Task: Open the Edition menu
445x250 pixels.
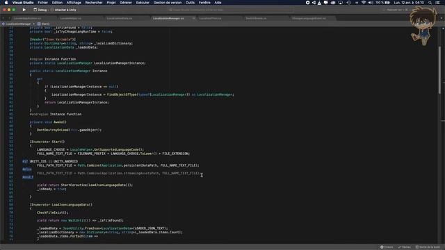Action: tap(57, 3)
